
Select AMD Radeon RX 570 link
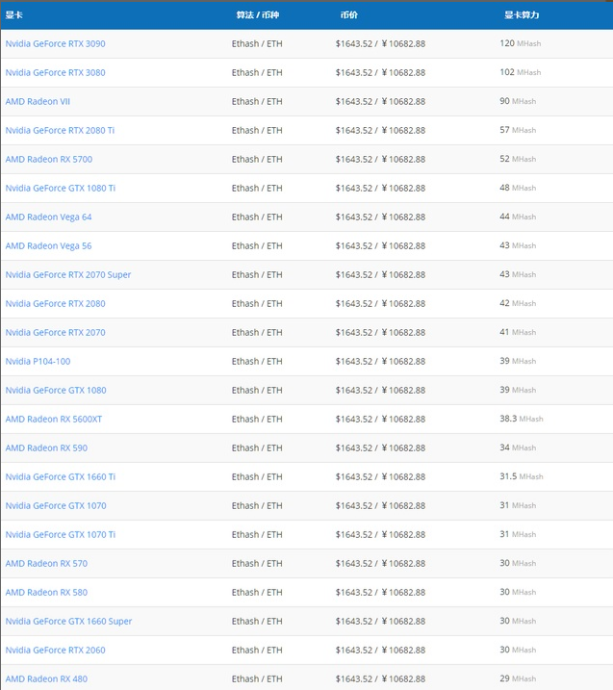tap(46, 564)
